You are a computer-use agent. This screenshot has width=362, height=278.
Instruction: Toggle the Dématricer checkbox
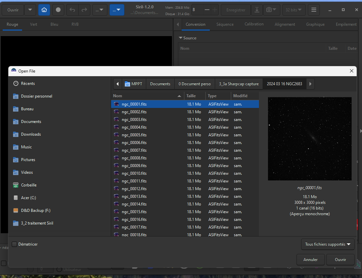14,244
